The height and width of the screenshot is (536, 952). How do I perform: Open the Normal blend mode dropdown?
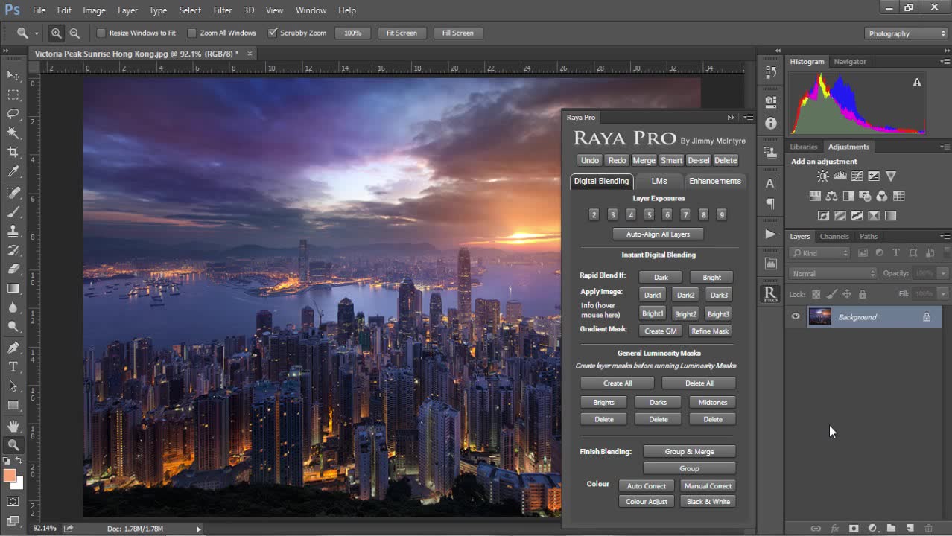(x=833, y=273)
